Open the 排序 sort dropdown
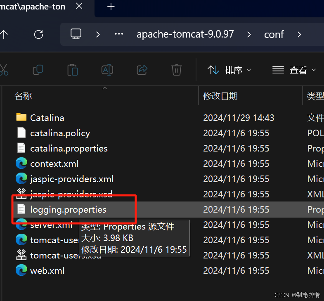This screenshot has height=301, width=324. 229,70
